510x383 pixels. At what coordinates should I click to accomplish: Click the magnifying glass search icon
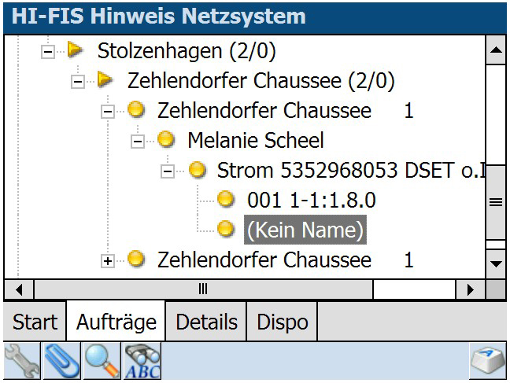pos(102,360)
